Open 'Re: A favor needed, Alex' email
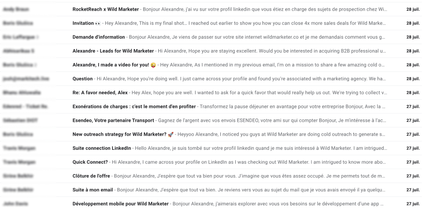The image size is (422, 210). pos(211,92)
